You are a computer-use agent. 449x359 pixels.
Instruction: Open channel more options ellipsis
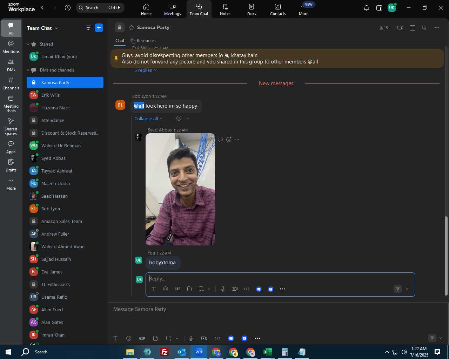[437, 28]
